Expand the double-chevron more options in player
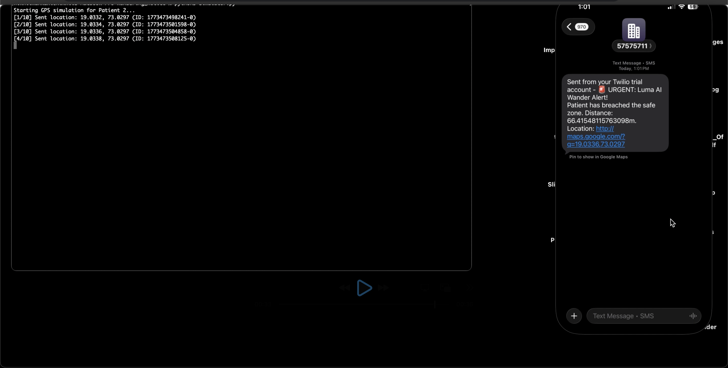Screen dimensions: 728x368 pyautogui.click(x=469, y=287)
